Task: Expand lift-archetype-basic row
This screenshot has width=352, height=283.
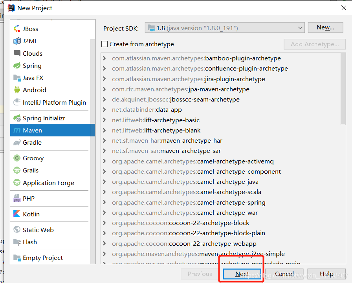Action: click(104, 120)
